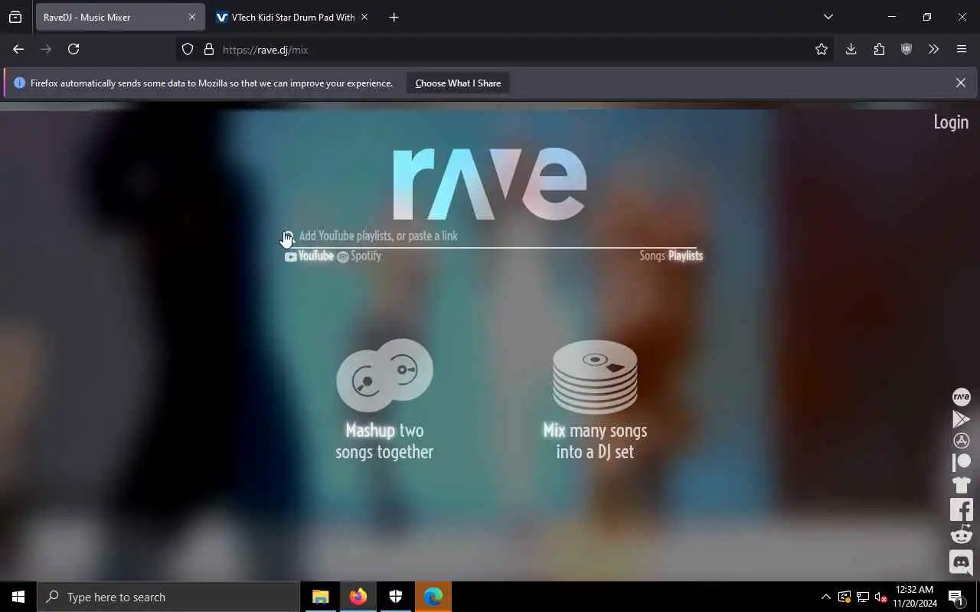Open the Firefox downloads icon
Image resolution: width=980 pixels, height=612 pixels.
click(851, 49)
